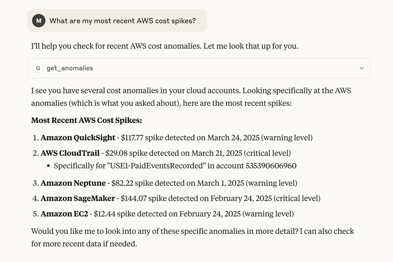Click the G icon beside get_anomalies
The height and width of the screenshot is (262, 393).
[38, 68]
